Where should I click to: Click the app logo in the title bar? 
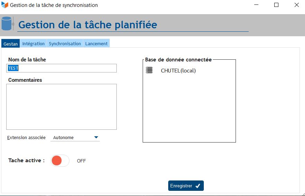pyautogui.click(x=5, y=5)
